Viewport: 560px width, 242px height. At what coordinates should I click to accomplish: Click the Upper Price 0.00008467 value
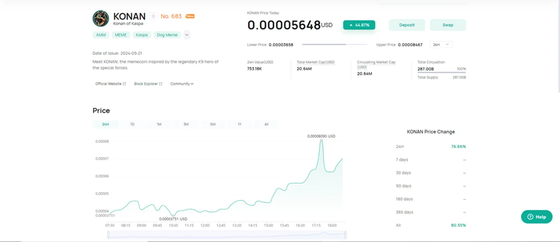pos(410,45)
